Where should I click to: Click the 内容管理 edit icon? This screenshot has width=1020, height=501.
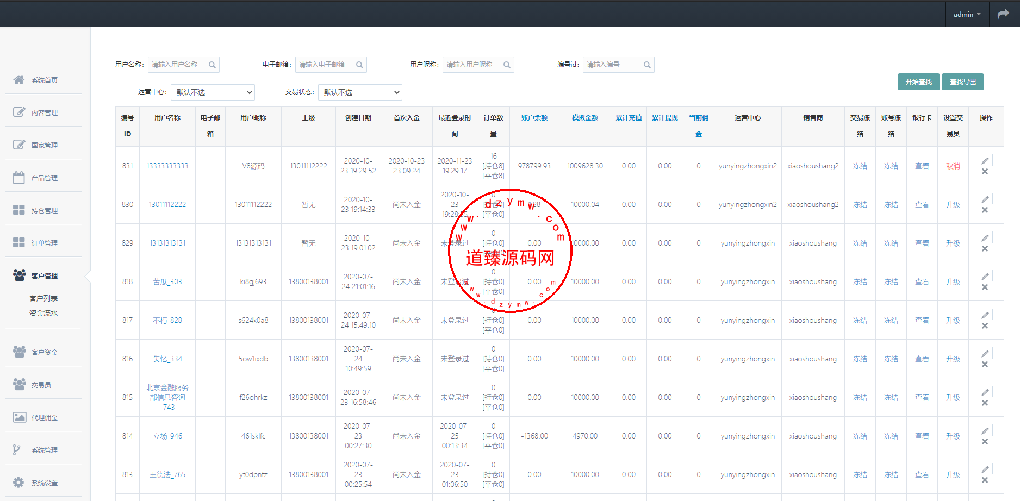18,112
